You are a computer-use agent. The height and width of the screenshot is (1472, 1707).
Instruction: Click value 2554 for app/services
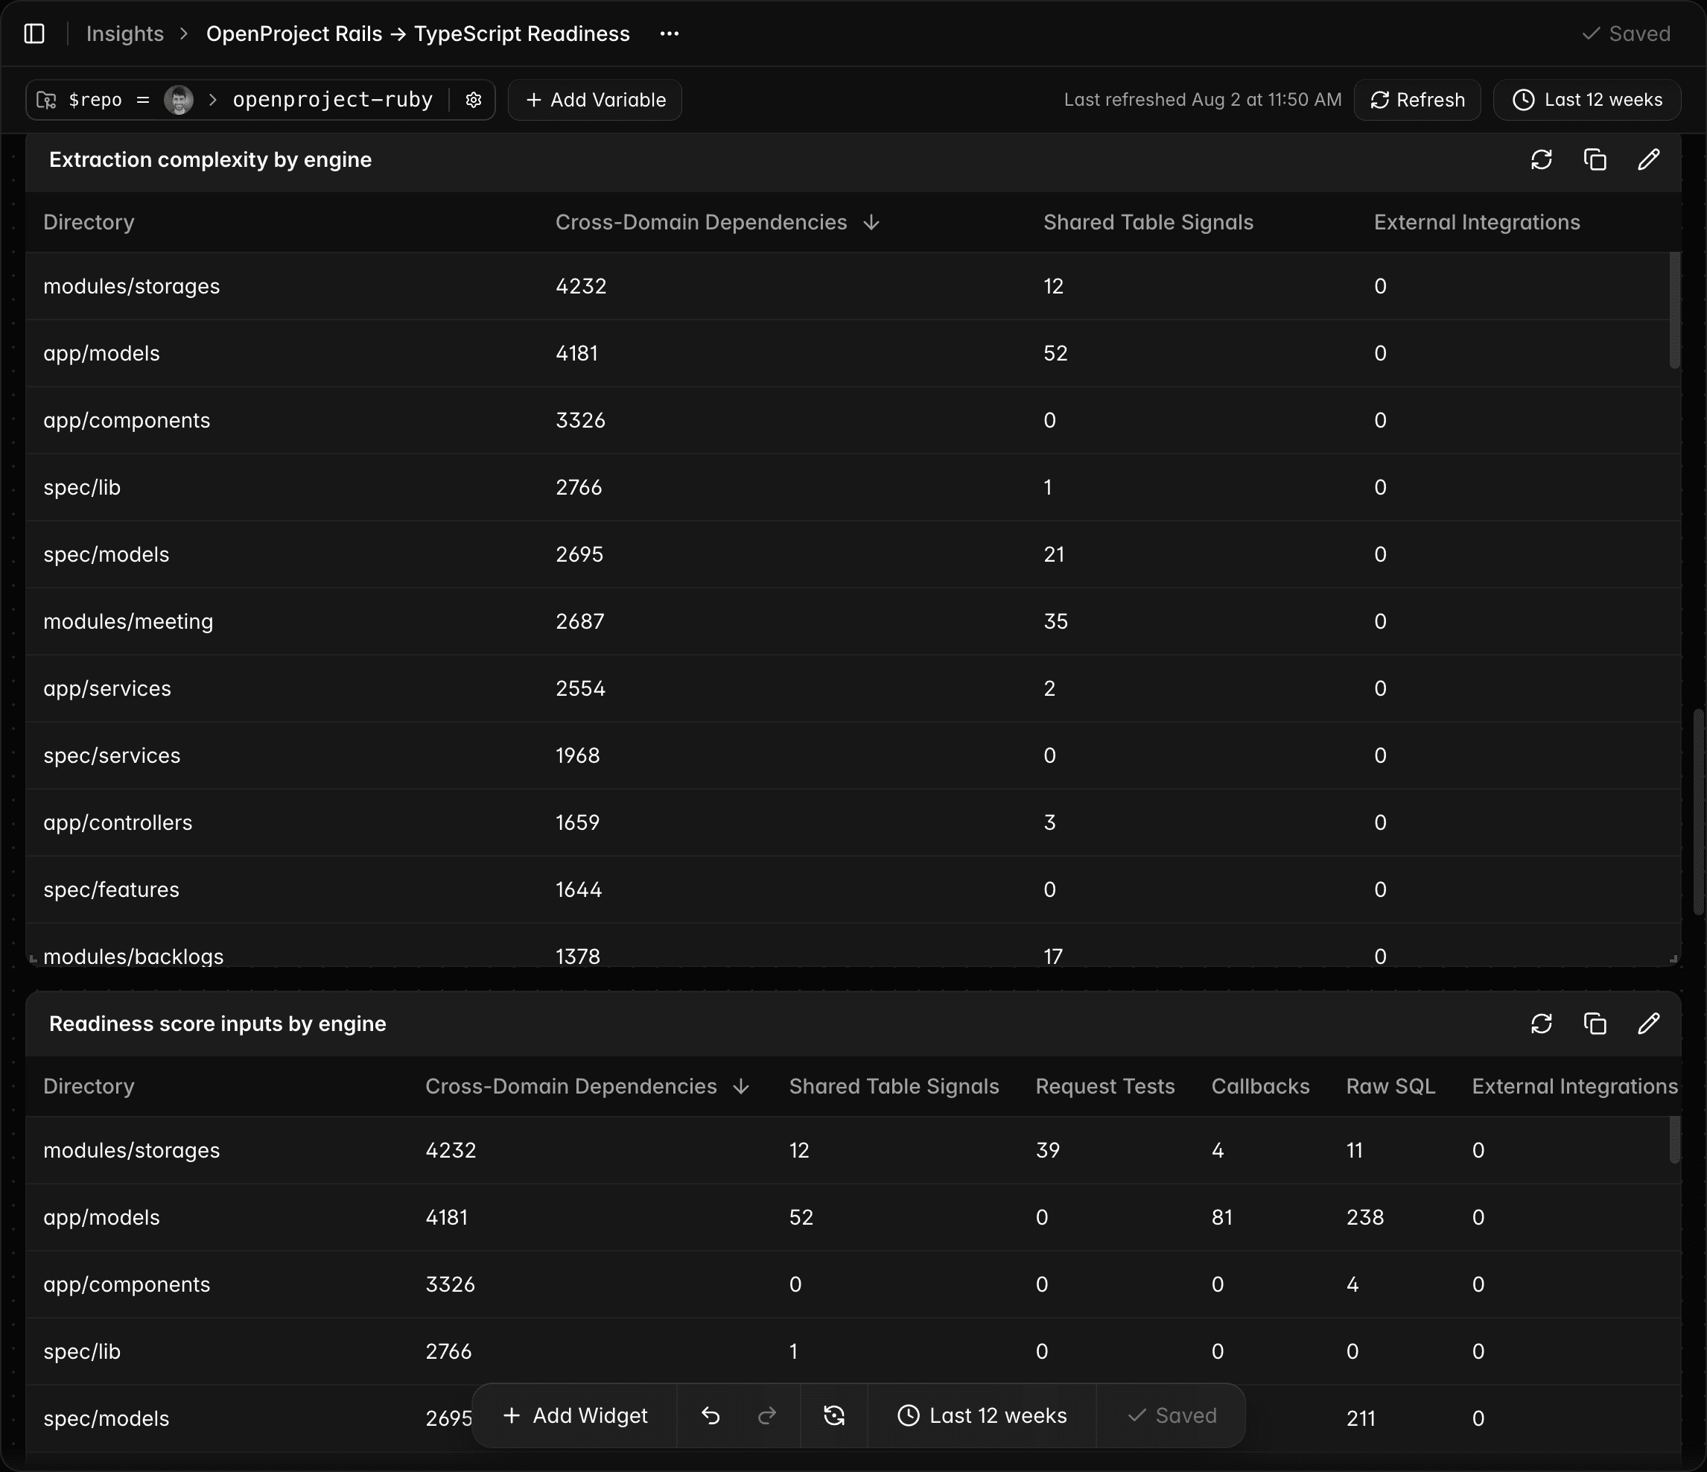point(580,688)
